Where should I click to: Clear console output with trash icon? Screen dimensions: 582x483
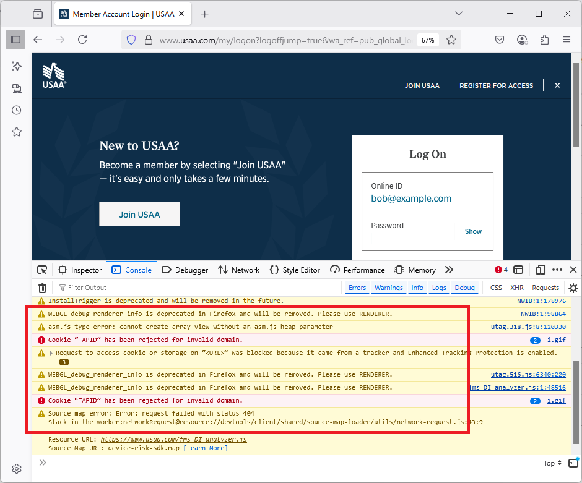point(42,288)
